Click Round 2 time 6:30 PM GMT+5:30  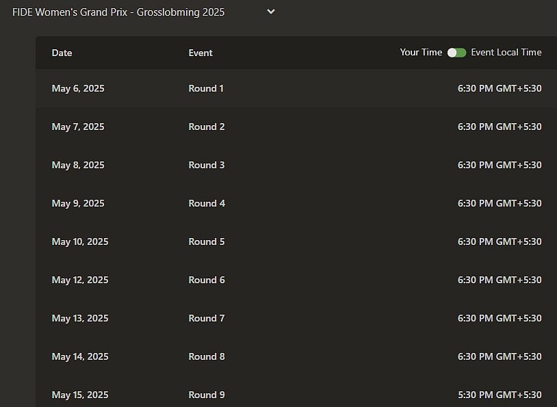point(500,127)
